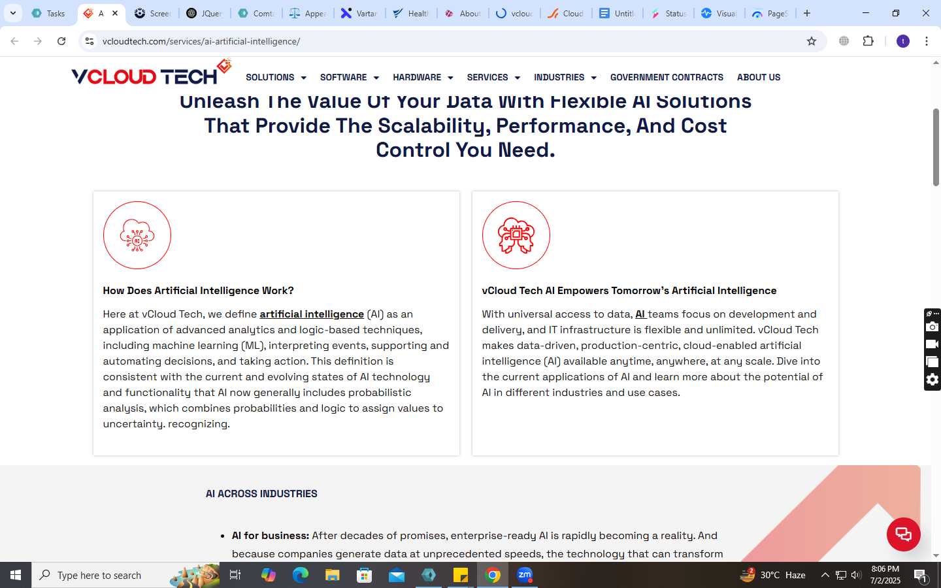Open Chrome's three-dot menu
The height and width of the screenshot is (588, 941).
[x=926, y=41]
